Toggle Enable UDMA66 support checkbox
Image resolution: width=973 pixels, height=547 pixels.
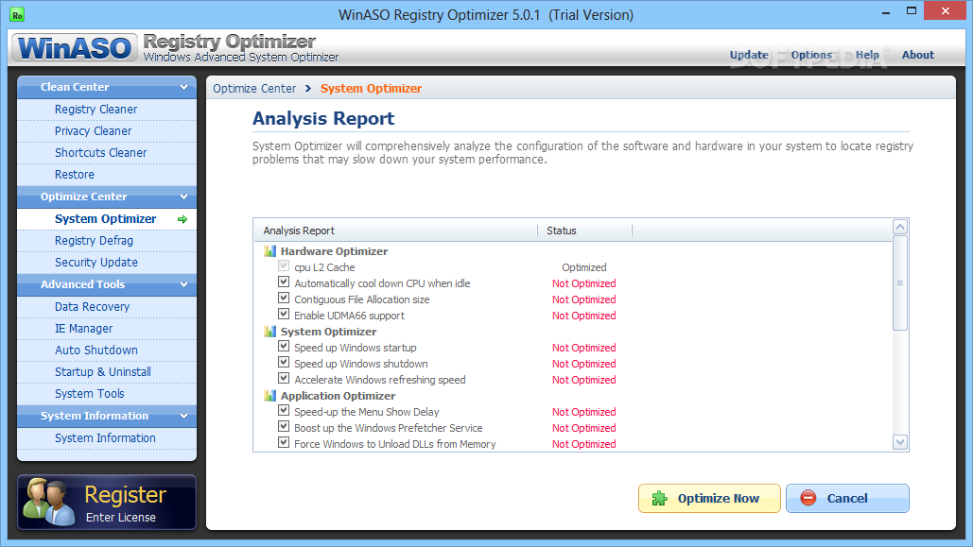click(x=284, y=315)
